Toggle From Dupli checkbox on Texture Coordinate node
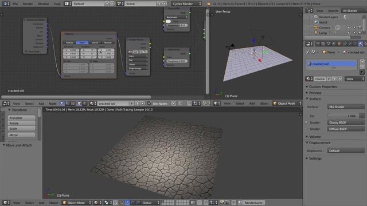 (26, 51)
